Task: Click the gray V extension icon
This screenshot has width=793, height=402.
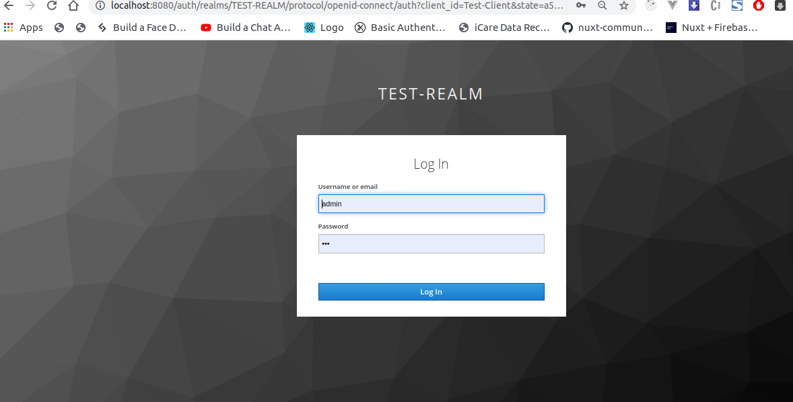Action: tap(673, 6)
